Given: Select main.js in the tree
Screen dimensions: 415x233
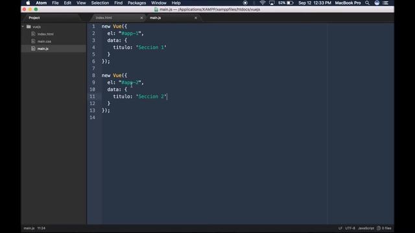Looking at the screenshot, I should click(x=43, y=49).
